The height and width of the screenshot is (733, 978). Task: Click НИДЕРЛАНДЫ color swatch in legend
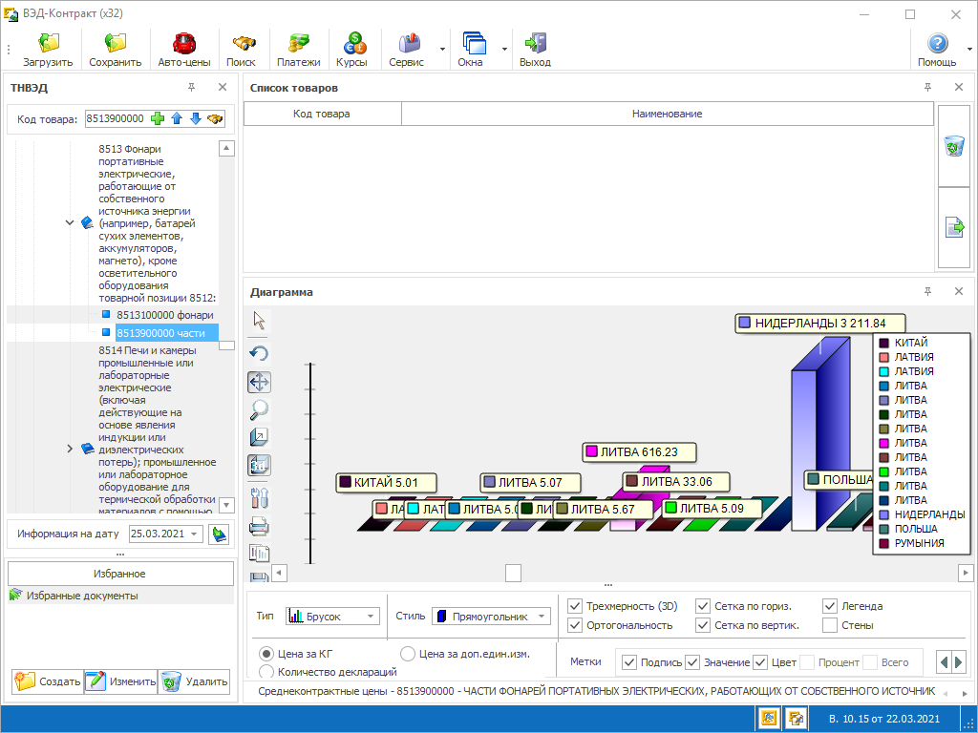click(x=883, y=514)
